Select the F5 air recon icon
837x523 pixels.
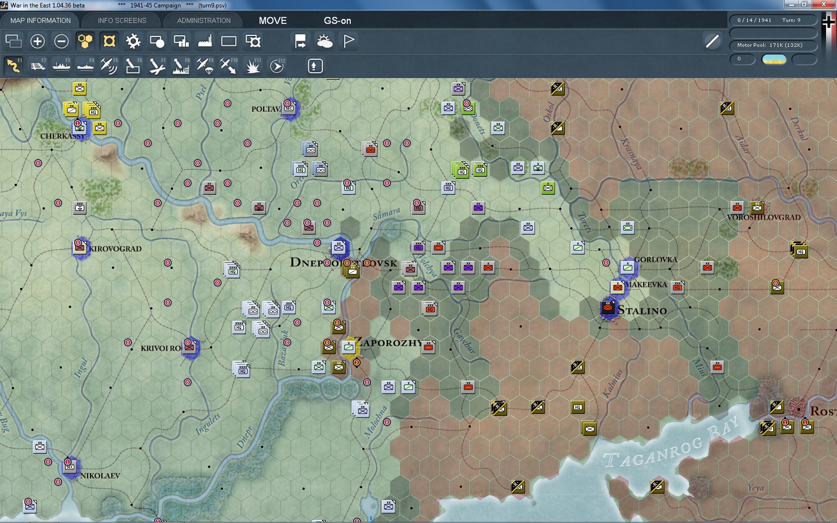109,65
